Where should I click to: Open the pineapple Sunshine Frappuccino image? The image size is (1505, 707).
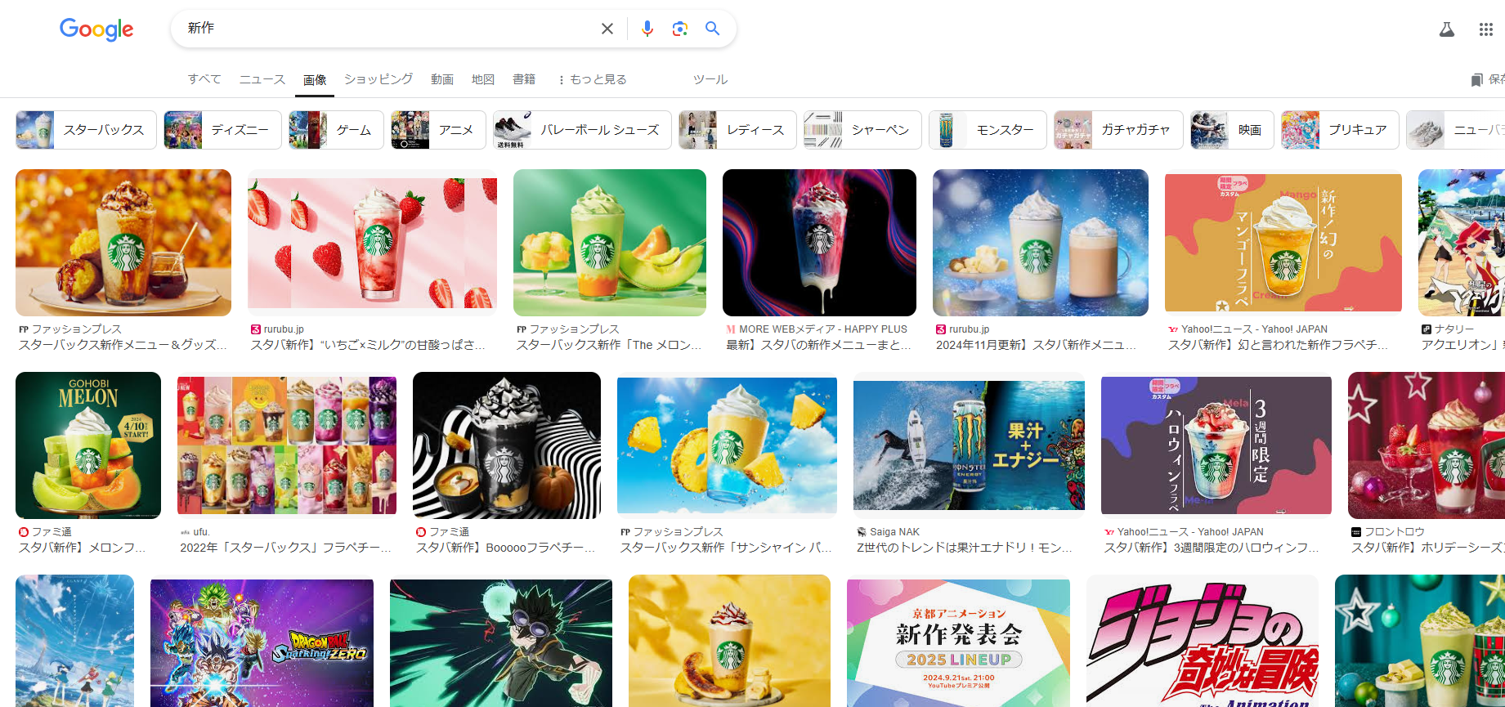tap(727, 445)
